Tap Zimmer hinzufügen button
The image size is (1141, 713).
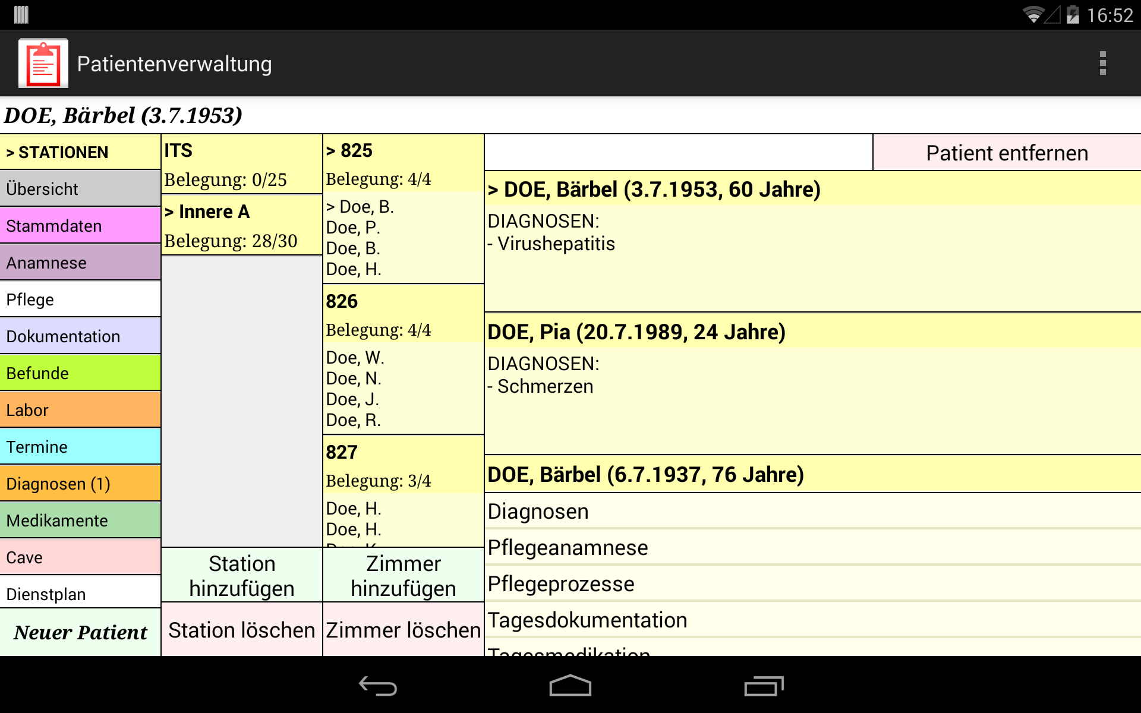[x=404, y=575]
